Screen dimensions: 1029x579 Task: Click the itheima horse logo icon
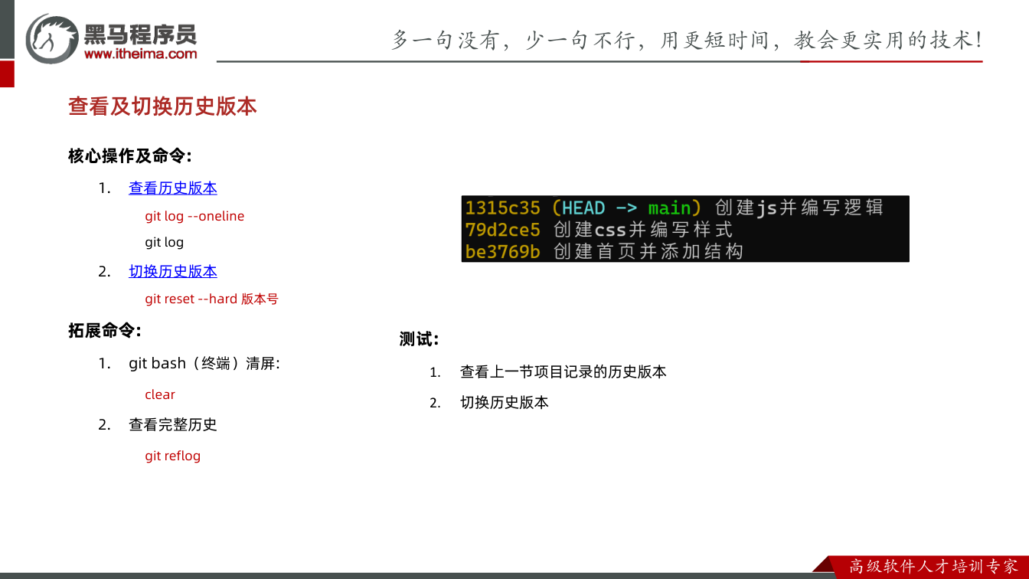point(52,38)
